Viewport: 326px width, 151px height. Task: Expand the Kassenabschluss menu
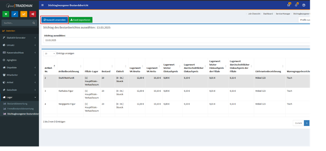(19, 53)
